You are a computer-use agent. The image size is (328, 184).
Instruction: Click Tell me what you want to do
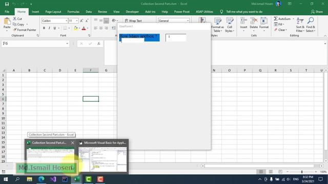tap(244, 12)
